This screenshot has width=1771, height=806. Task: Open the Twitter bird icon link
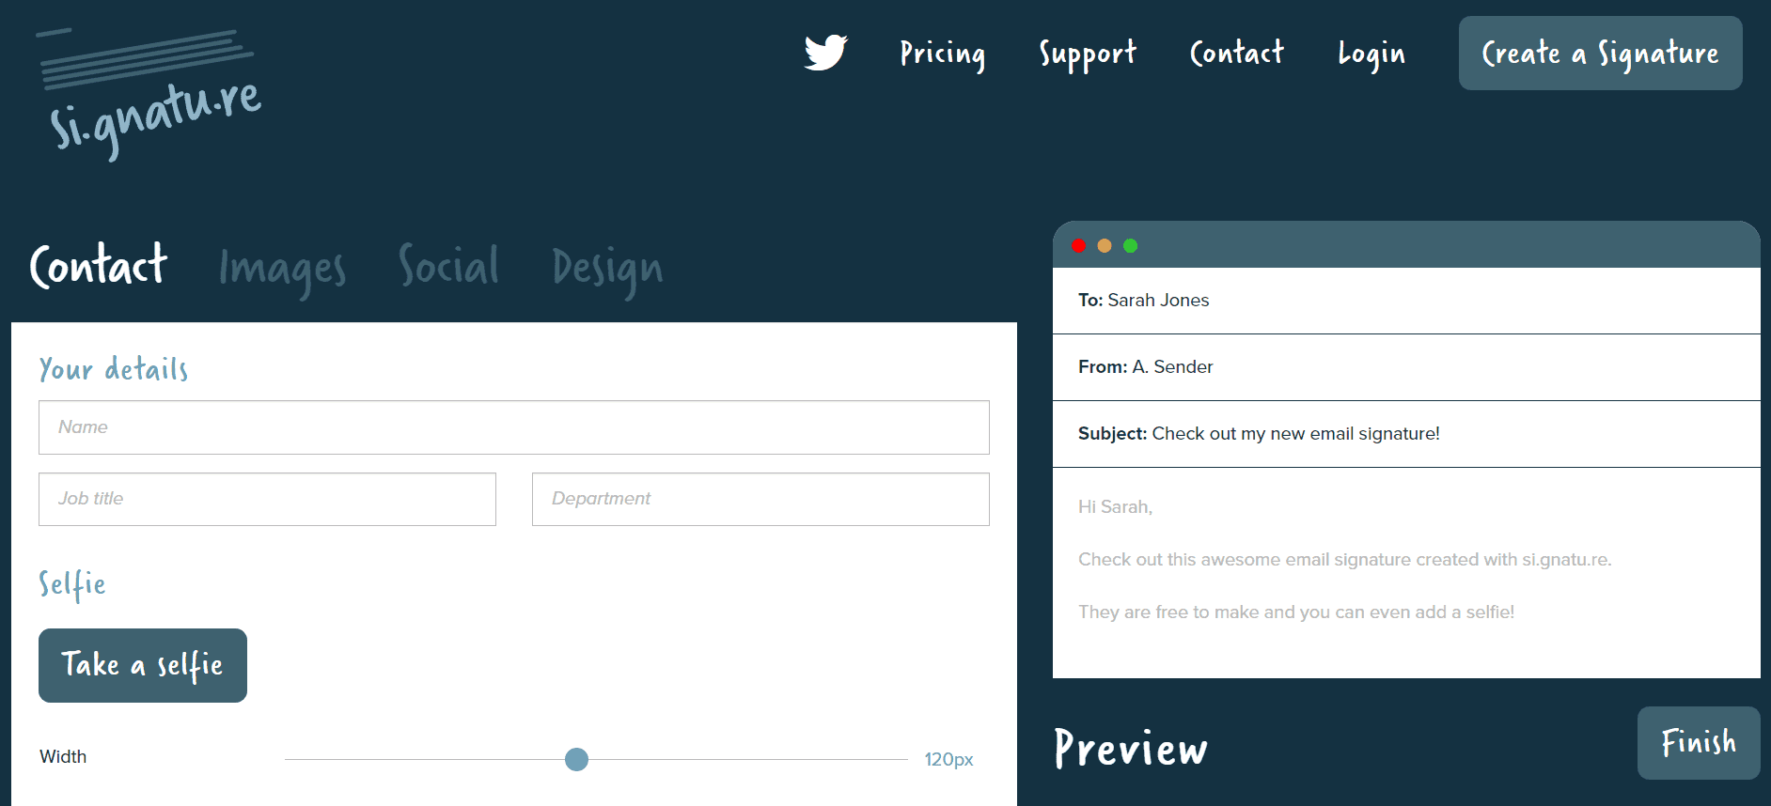(825, 53)
